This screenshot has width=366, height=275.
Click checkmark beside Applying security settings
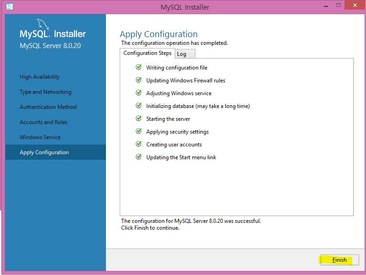(139, 131)
